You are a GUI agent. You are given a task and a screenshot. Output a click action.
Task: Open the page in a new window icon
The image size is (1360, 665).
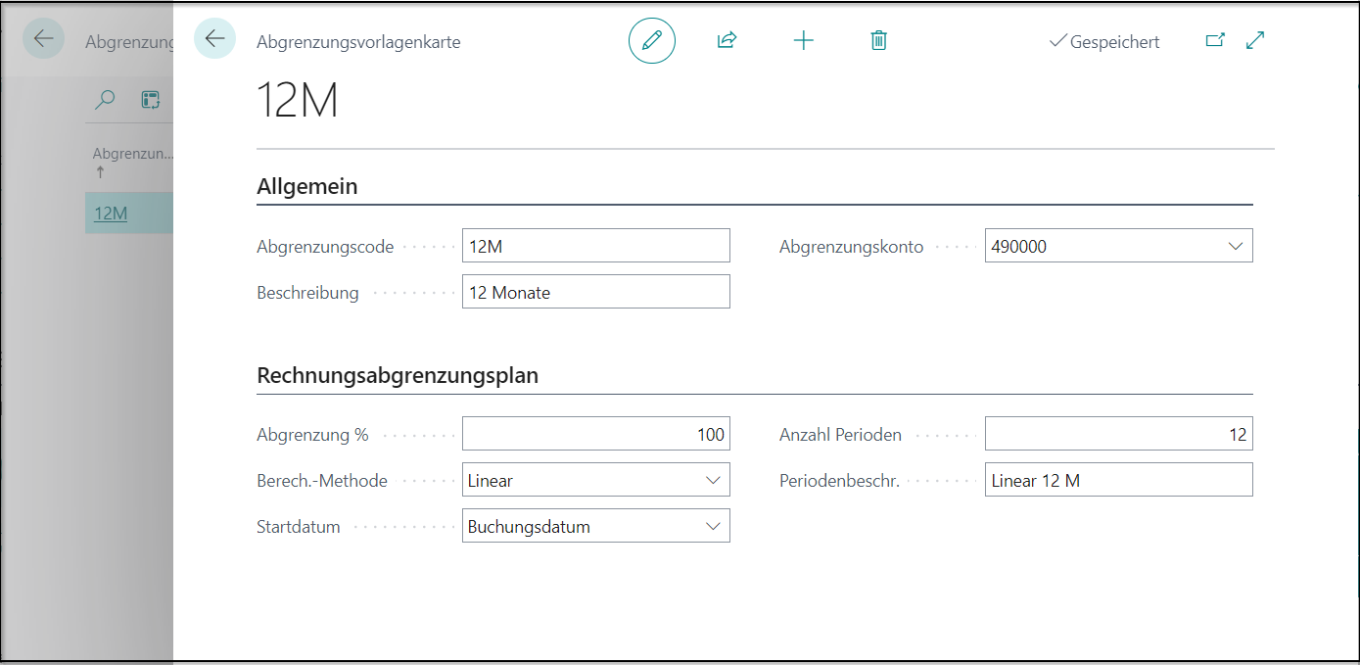click(x=1215, y=39)
